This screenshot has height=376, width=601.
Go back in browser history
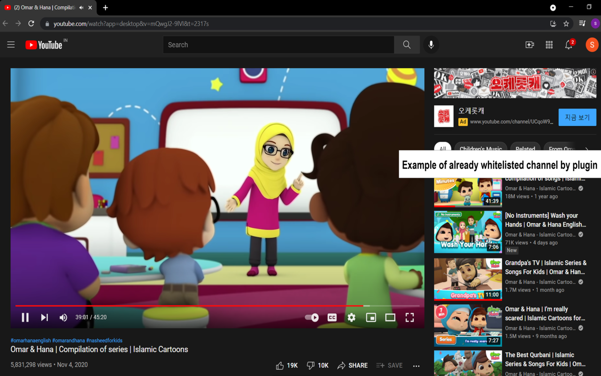tap(6, 23)
